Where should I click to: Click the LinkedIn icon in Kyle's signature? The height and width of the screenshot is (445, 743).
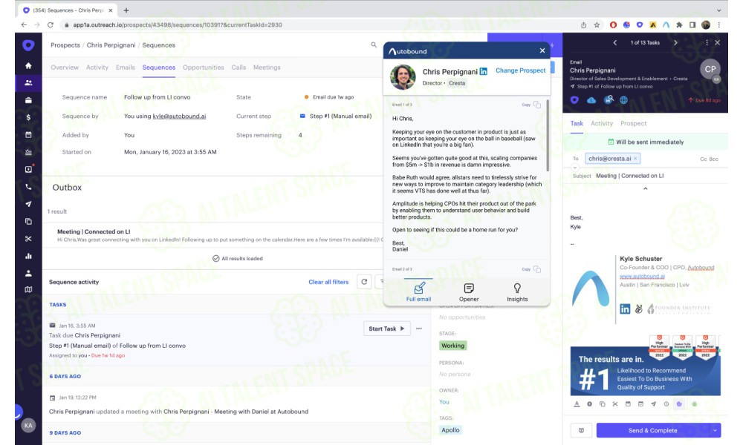pos(625,309)
